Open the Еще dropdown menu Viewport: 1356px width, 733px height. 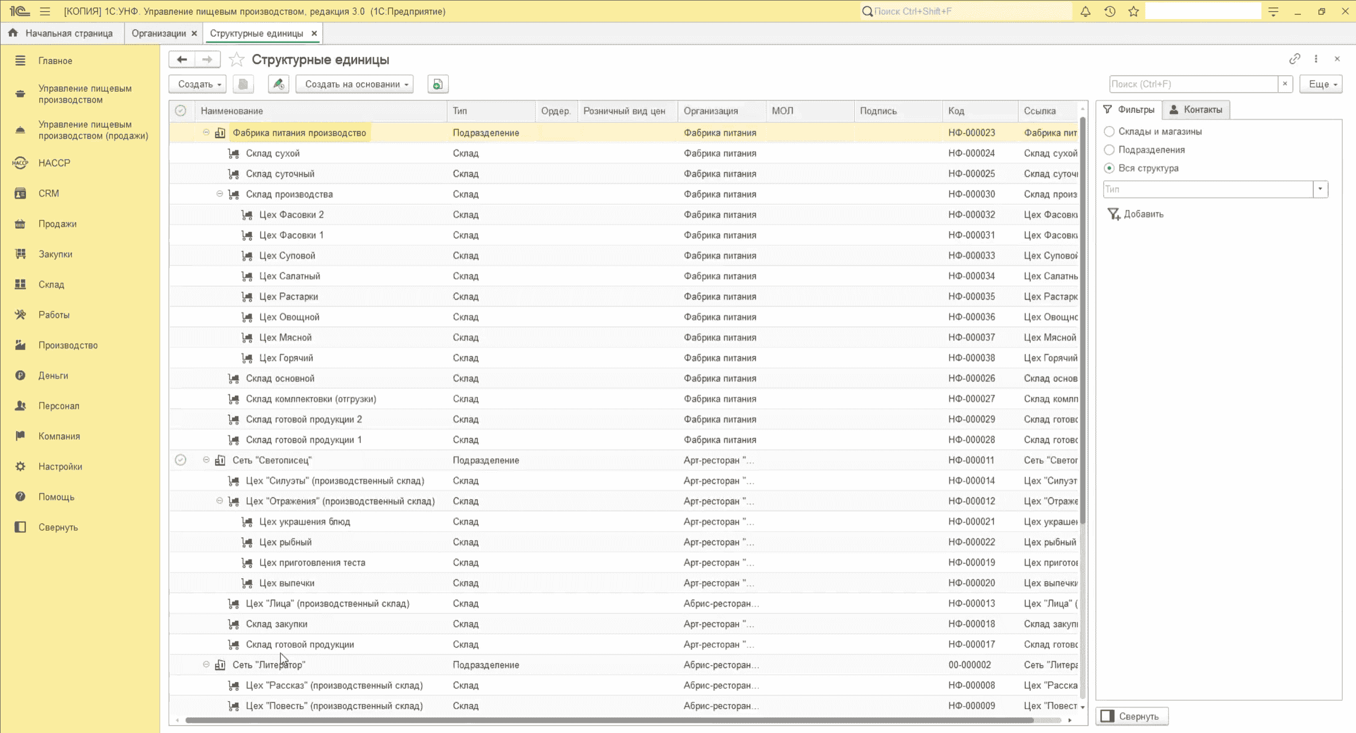click(1320, 84)
